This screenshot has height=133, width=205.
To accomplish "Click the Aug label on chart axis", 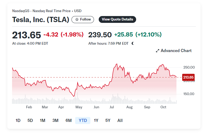I will [129, 107].
